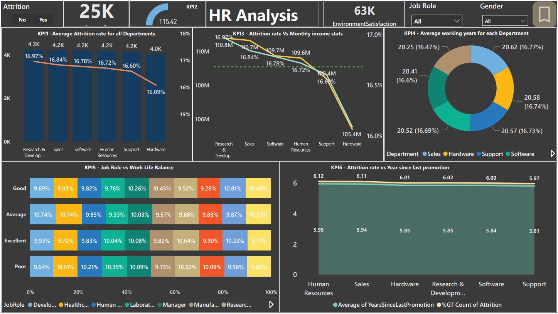Select the Research & Development bar in KPI1

point(34,95)
